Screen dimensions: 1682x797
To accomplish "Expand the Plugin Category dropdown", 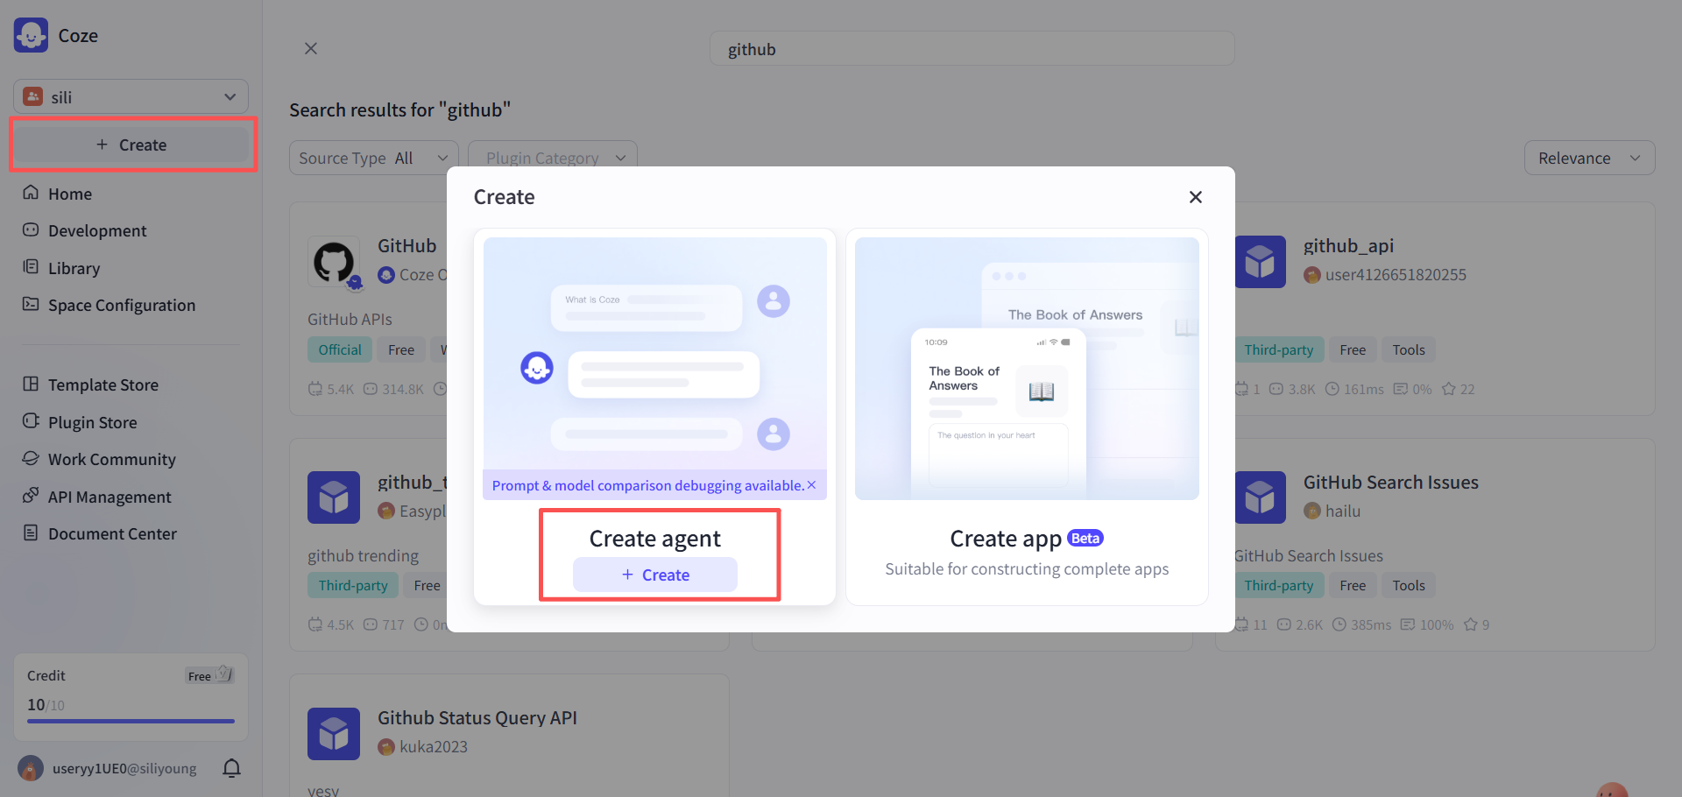I will 553,158.
